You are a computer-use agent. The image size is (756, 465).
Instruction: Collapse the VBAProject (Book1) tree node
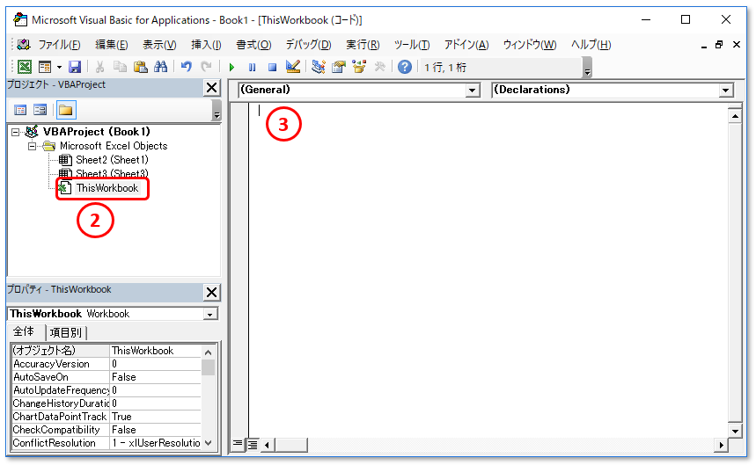(x=16, y=132)
